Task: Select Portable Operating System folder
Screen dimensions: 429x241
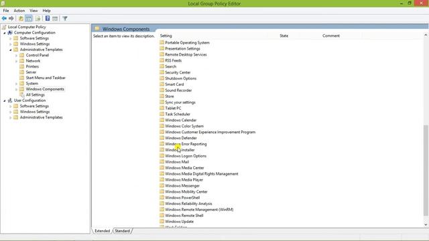Action: point(187,43)
